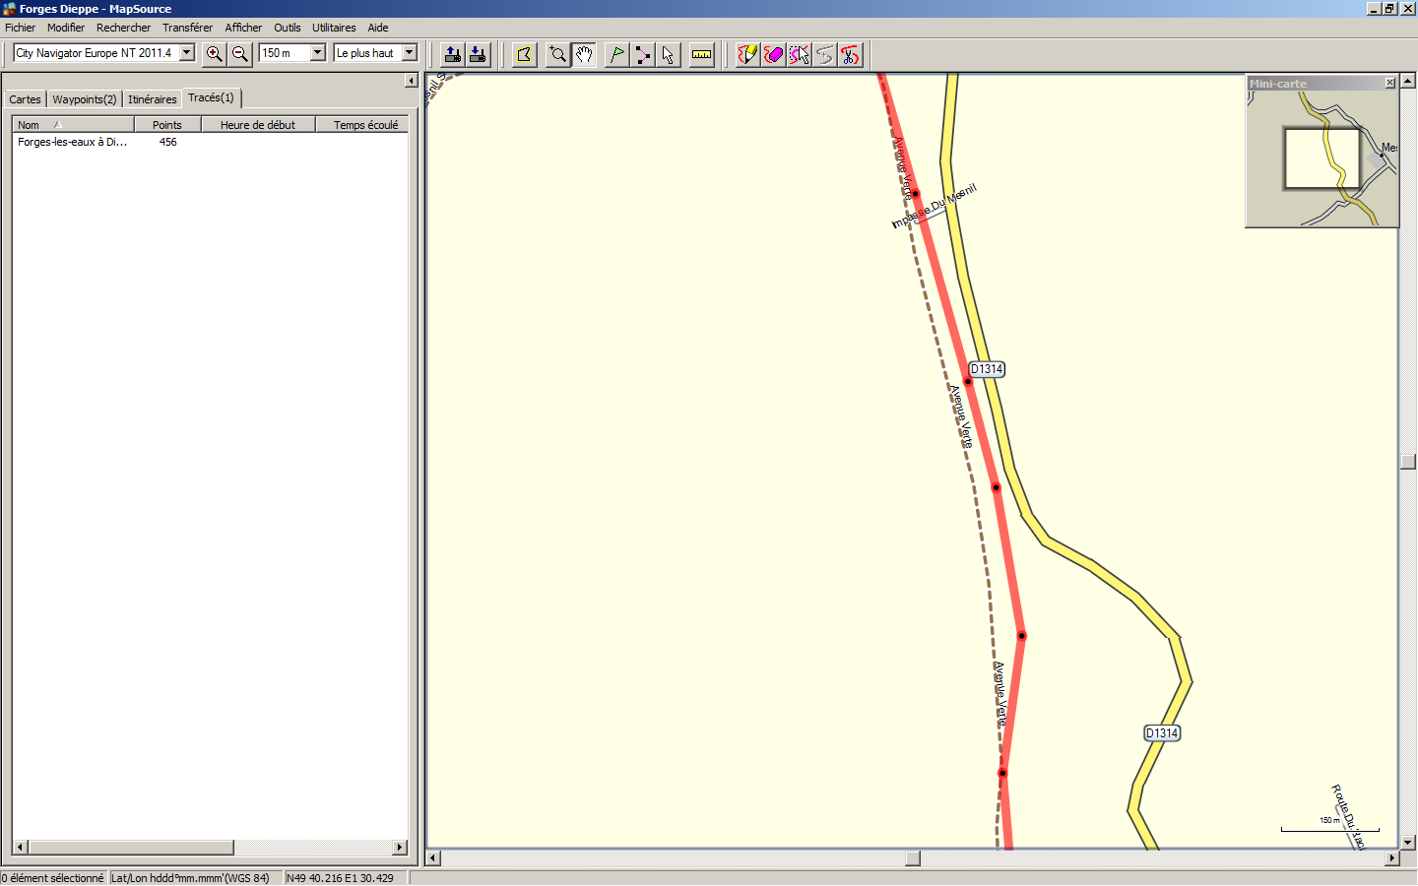Click the zoom in magnifier button
1418x886 pixels.
click(x=214, y=54)
